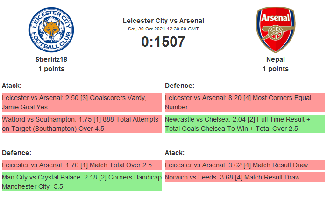Click the Leicester City vs Arsenal title

tap(163, 21)
